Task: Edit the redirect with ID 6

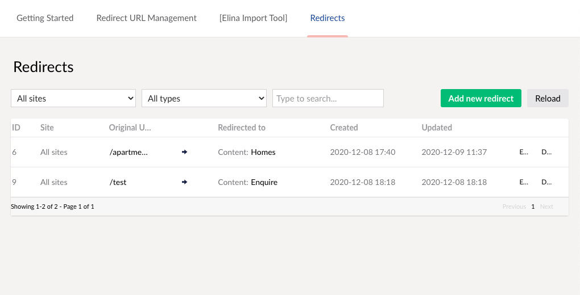Action: (524, 152)
